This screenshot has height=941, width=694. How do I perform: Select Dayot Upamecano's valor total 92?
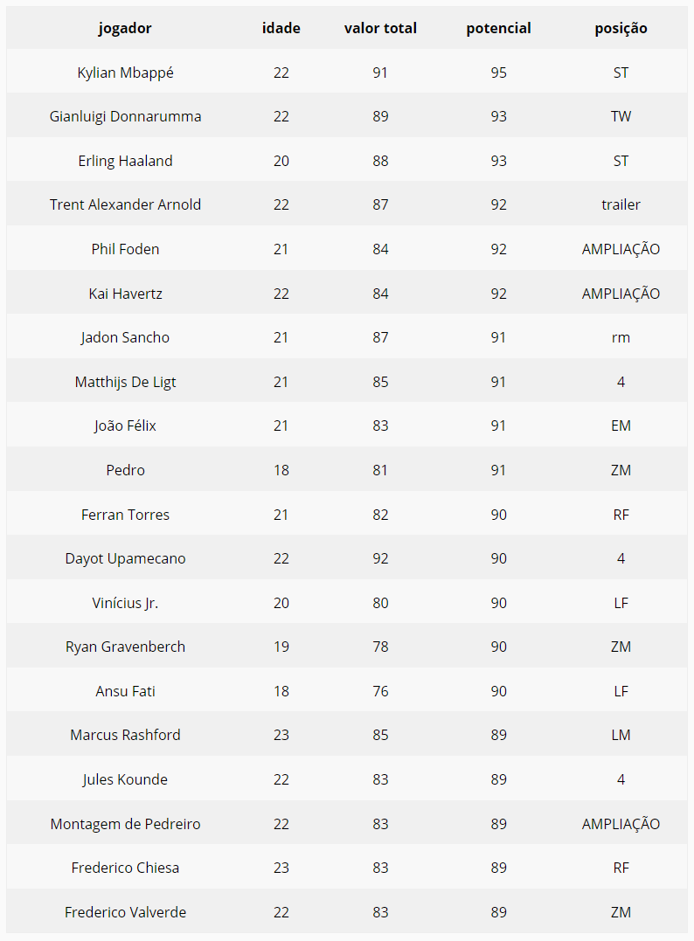[x=380, y=558]
